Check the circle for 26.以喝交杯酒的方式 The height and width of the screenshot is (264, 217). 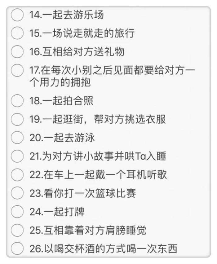[x=17, y=249]
